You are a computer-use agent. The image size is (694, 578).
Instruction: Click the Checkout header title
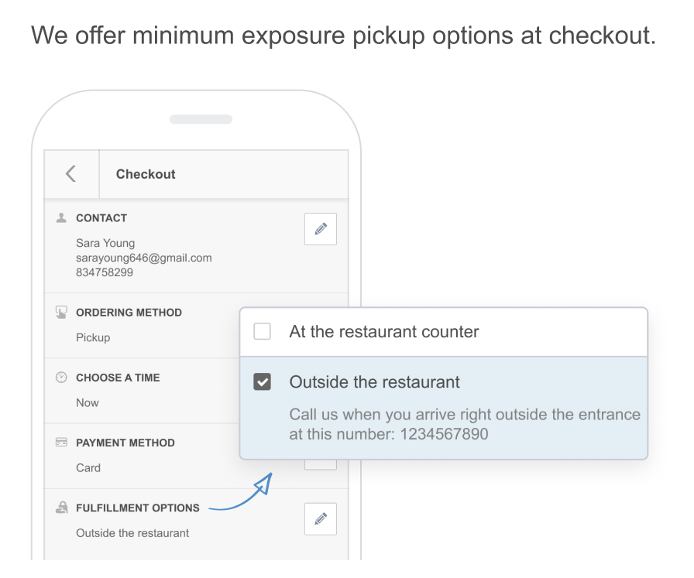point(146,174)
